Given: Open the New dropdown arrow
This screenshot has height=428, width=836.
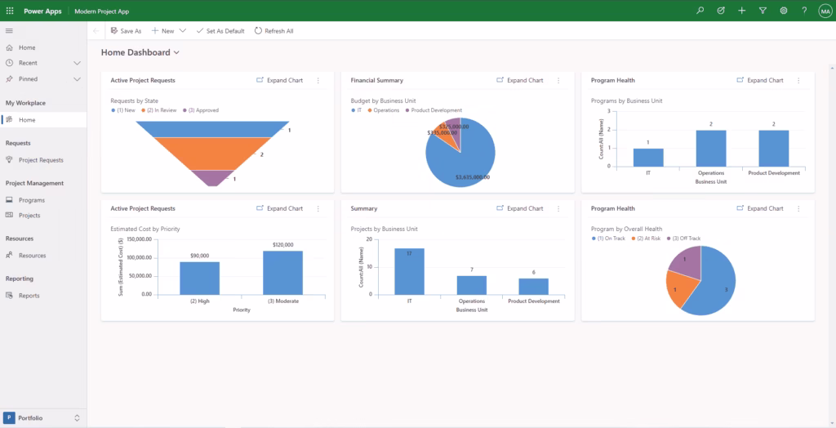Looking at the screenshot, I should point(183,31).
